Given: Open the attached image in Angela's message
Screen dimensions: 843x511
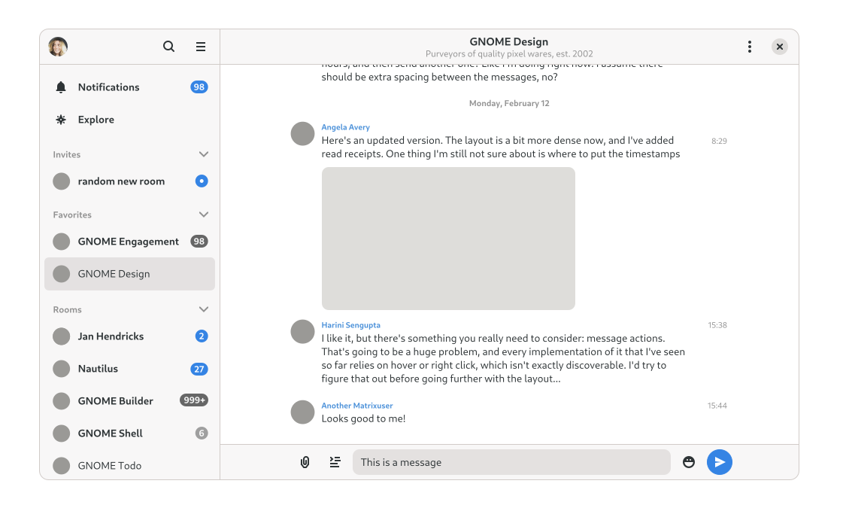Looking at the screenshot, I should coord(448,238).
